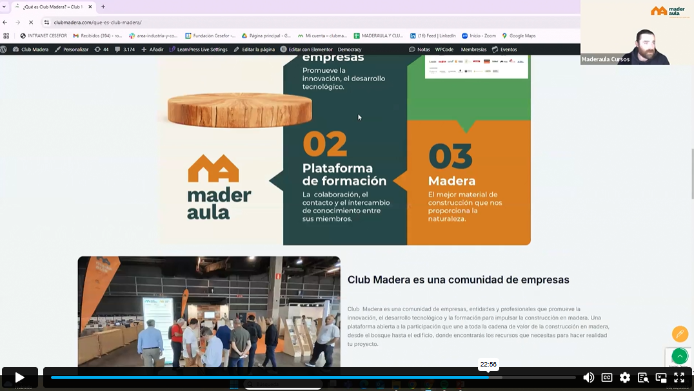This screenshot has height=391, width=694.
Task: Open Eventos admin bar item
Action: pyautogui.click(x=504, y=50)
